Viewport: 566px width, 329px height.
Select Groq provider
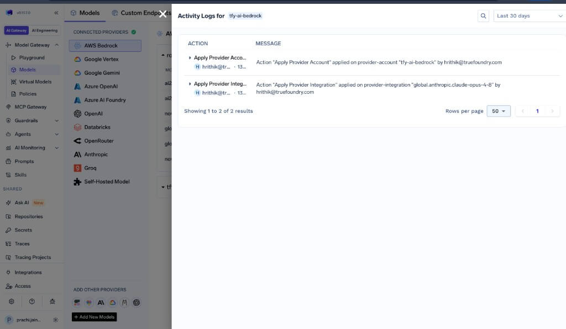[x=105, y=168]
